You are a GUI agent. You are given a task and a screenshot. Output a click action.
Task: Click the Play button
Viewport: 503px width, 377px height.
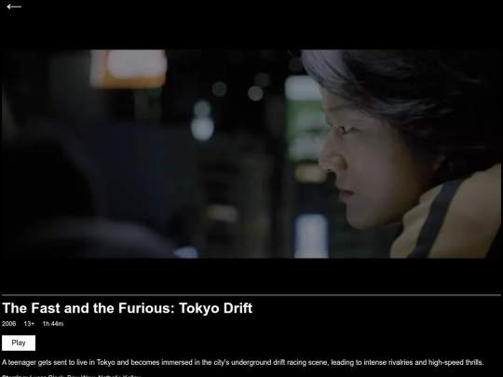pos(19,343)
